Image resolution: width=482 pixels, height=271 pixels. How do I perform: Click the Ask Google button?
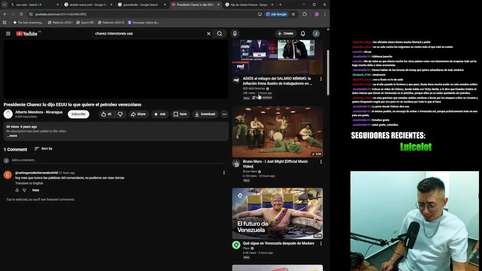click(276, 14)
